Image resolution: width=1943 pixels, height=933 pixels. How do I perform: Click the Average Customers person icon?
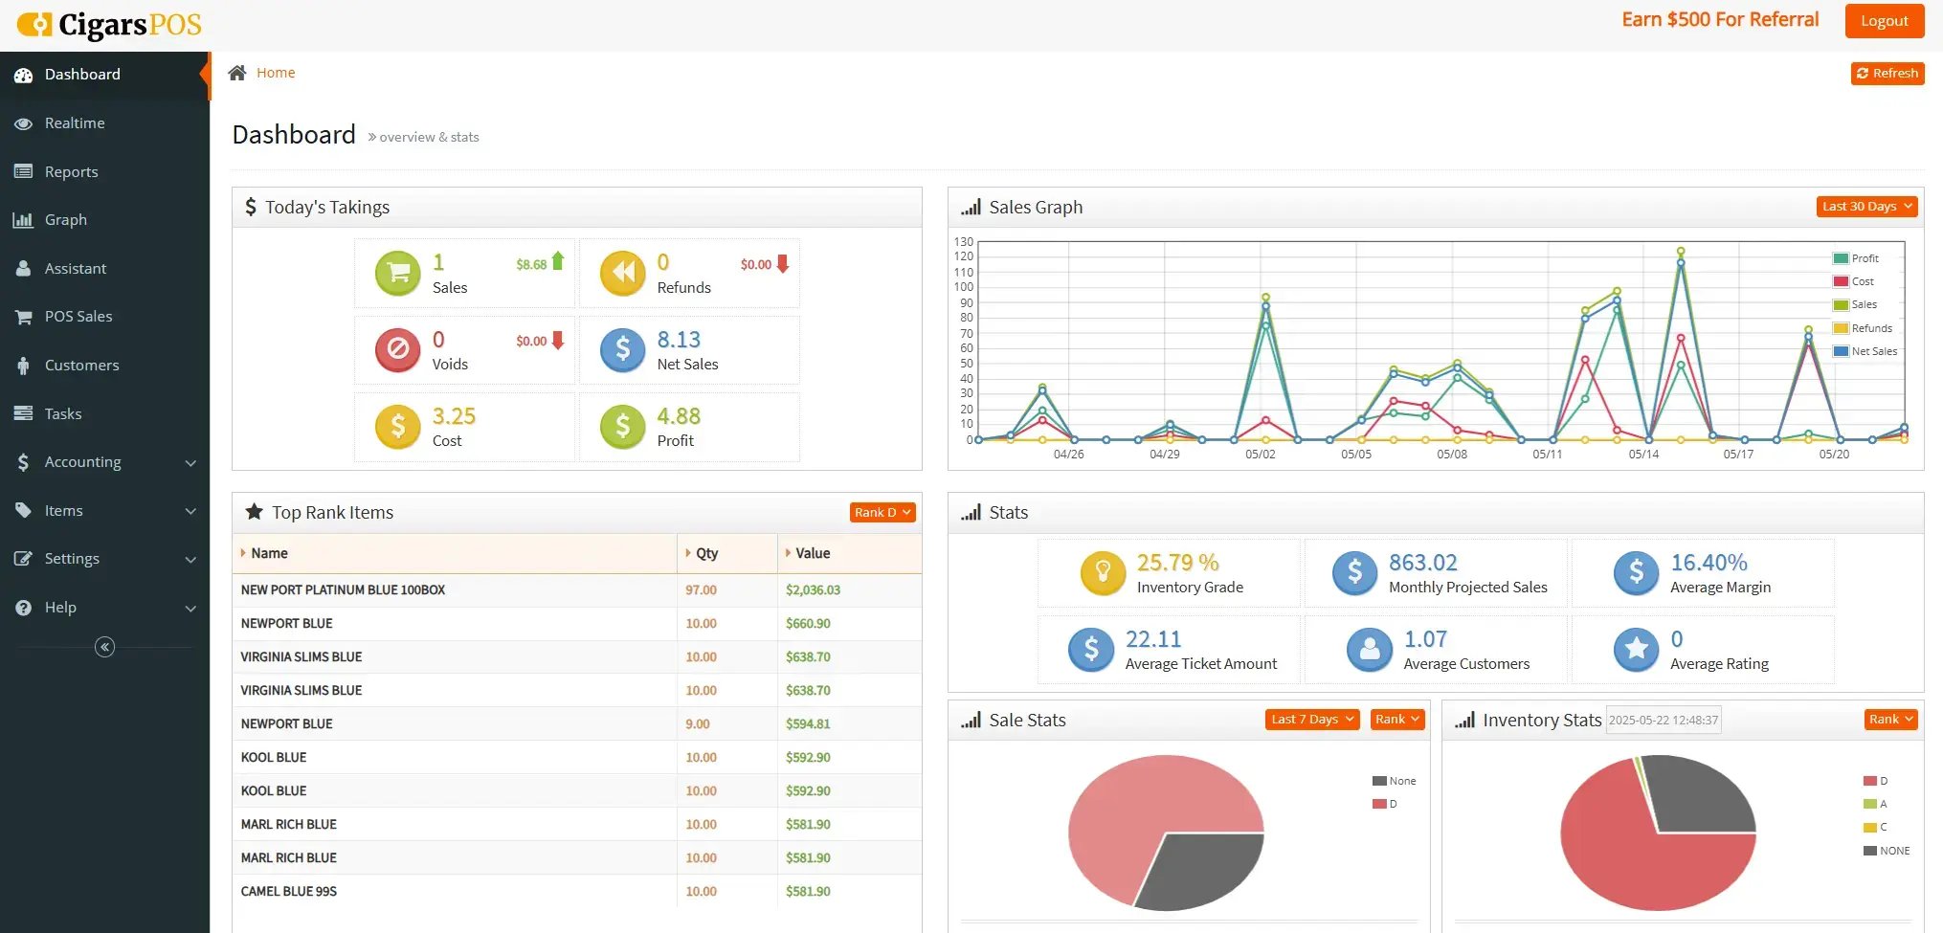1370,650
